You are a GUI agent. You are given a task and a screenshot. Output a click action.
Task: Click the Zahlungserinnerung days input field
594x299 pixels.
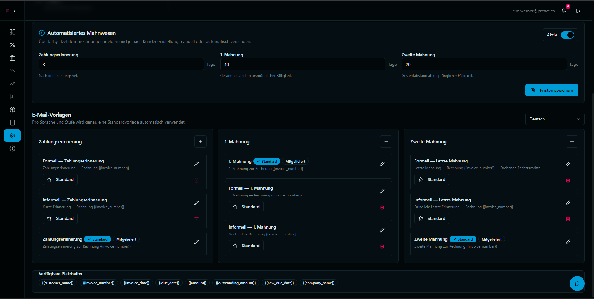point(121,65)
